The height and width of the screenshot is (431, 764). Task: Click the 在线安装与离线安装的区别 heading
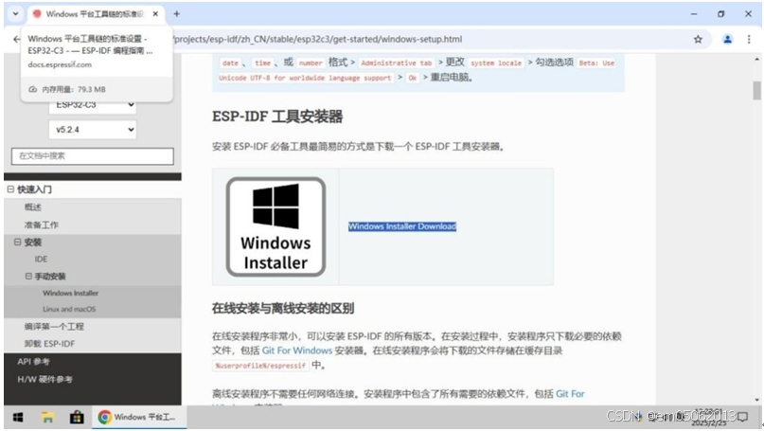(283, 308)
